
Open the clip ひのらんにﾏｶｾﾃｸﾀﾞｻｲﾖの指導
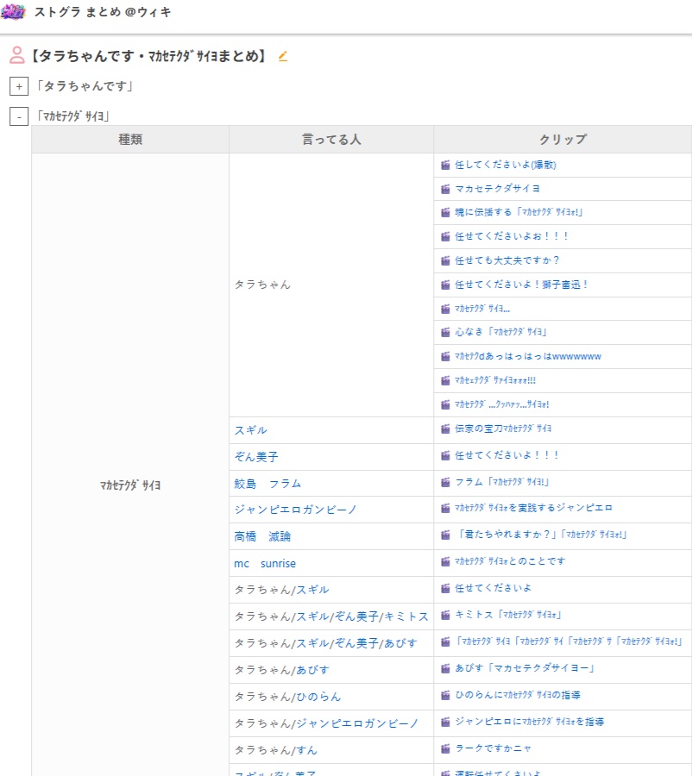(x=518, y=695)
